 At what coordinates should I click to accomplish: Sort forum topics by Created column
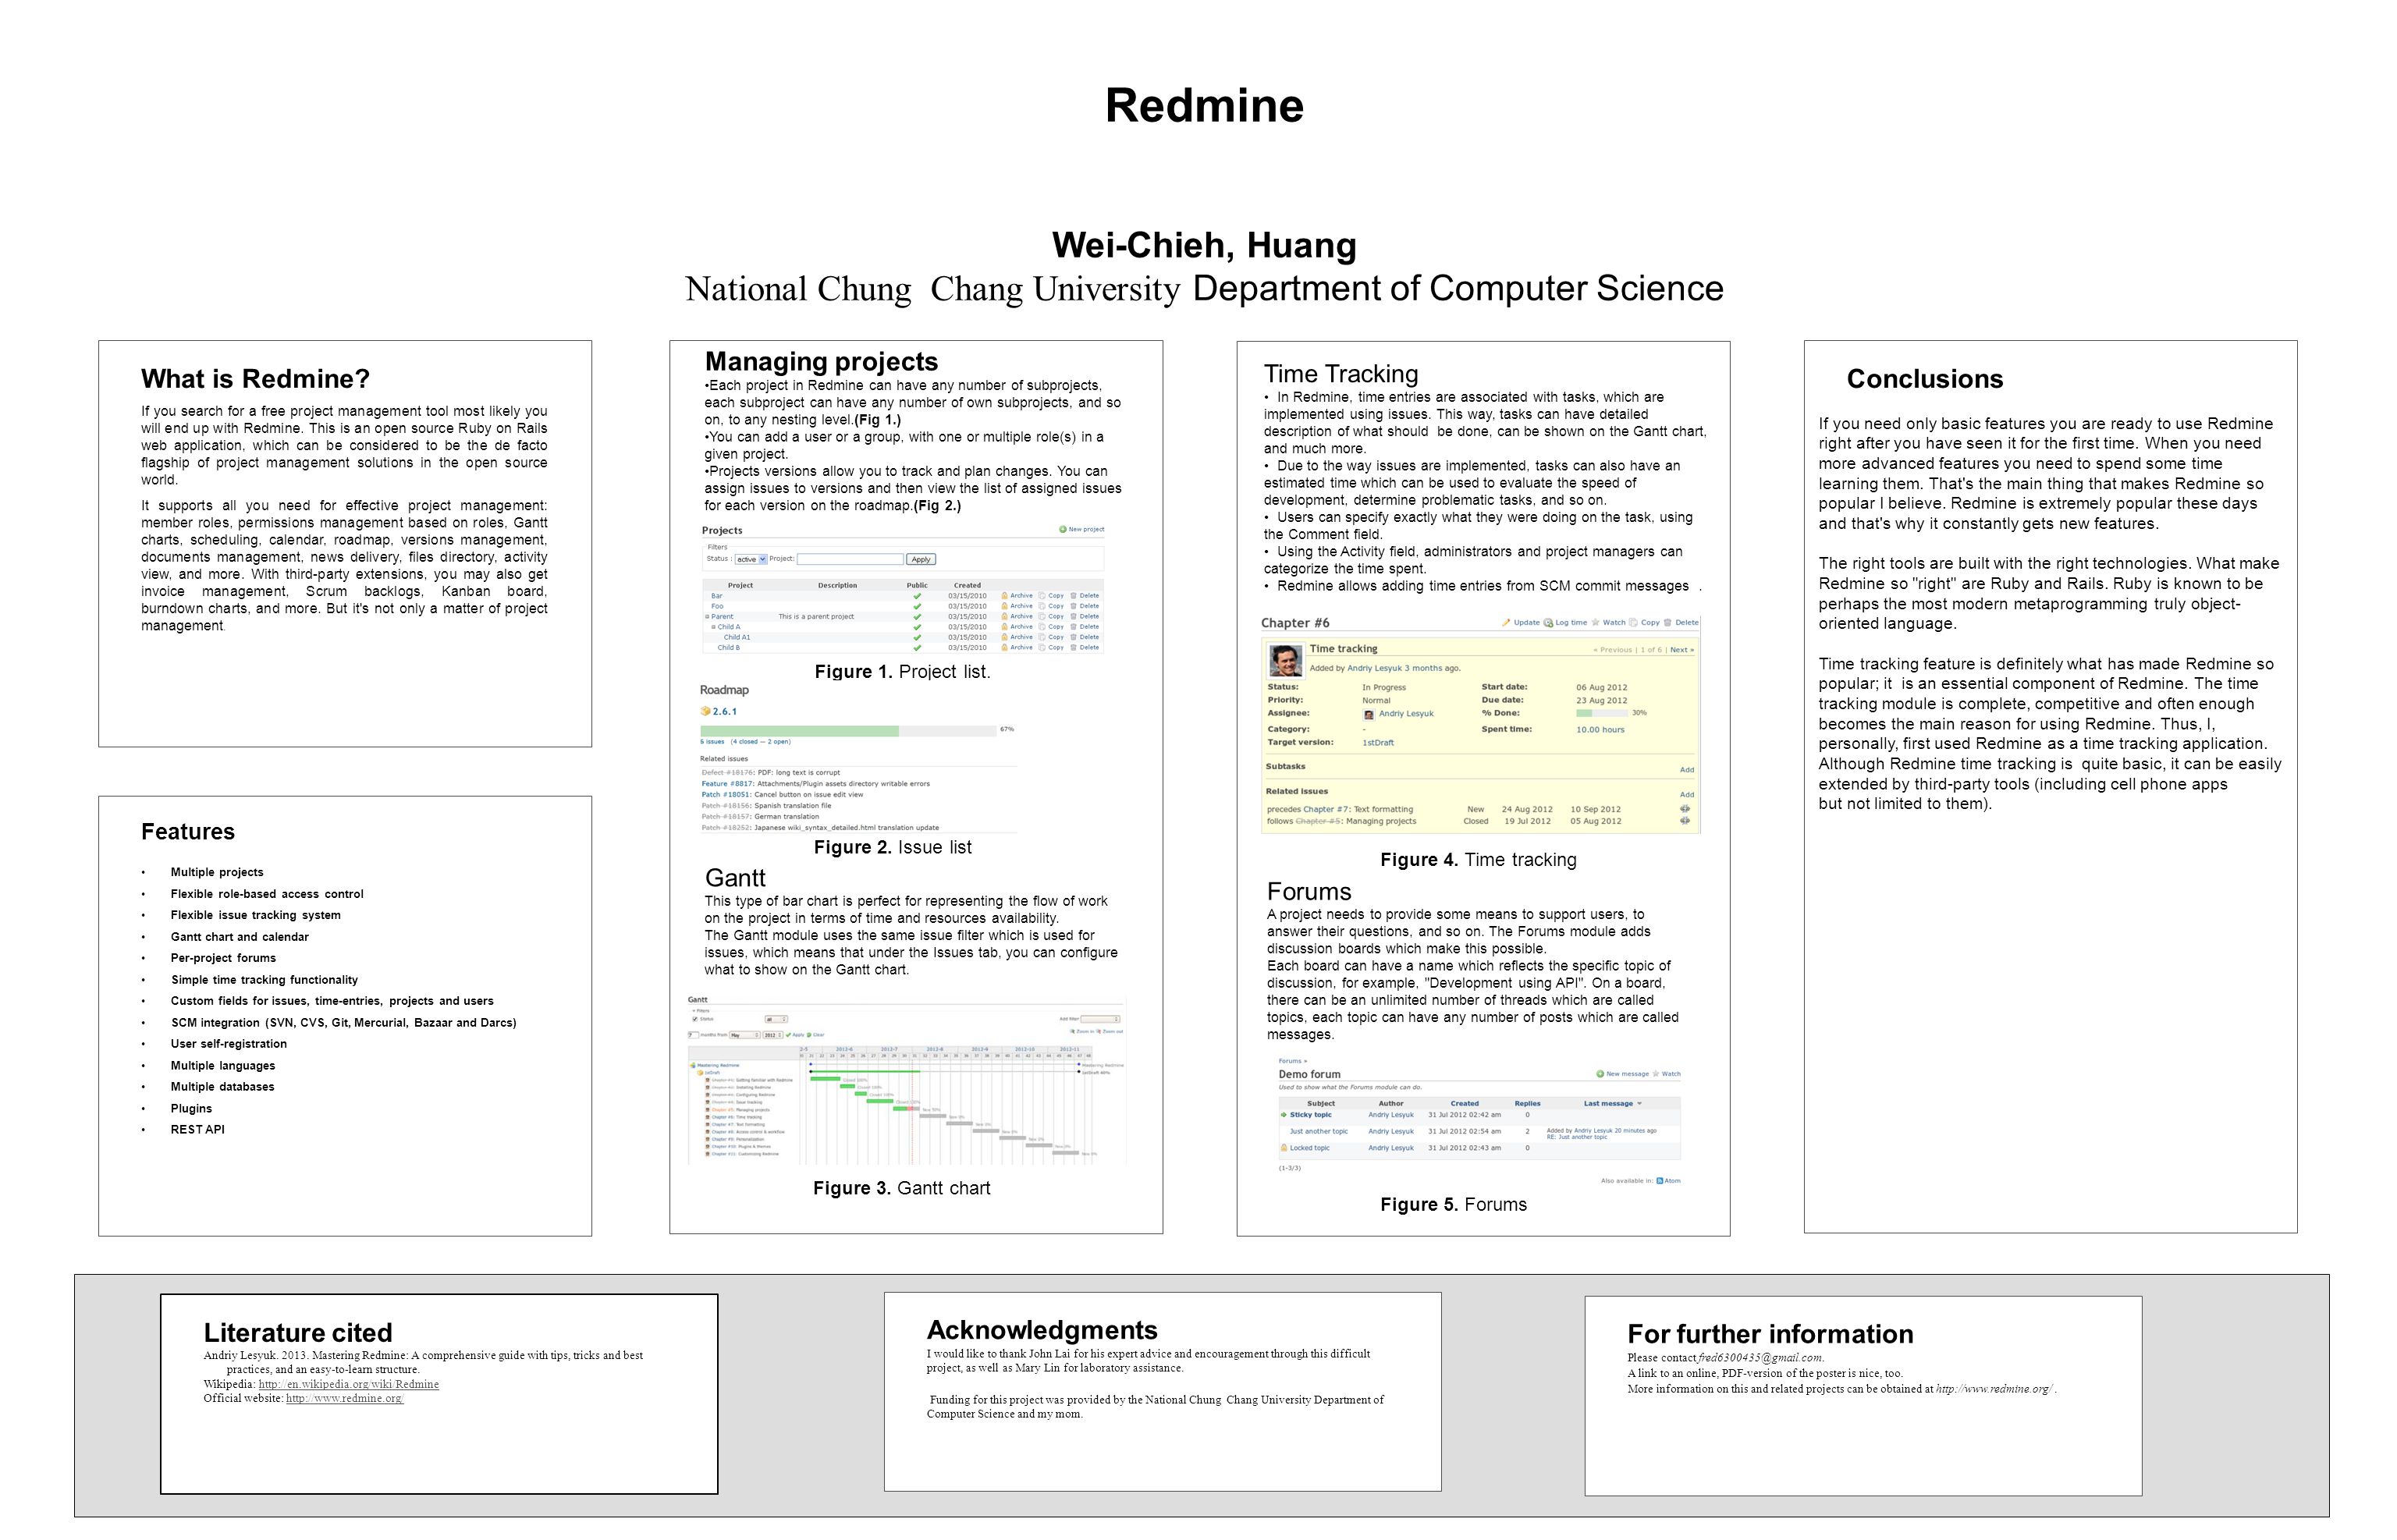[1465, 1104]
